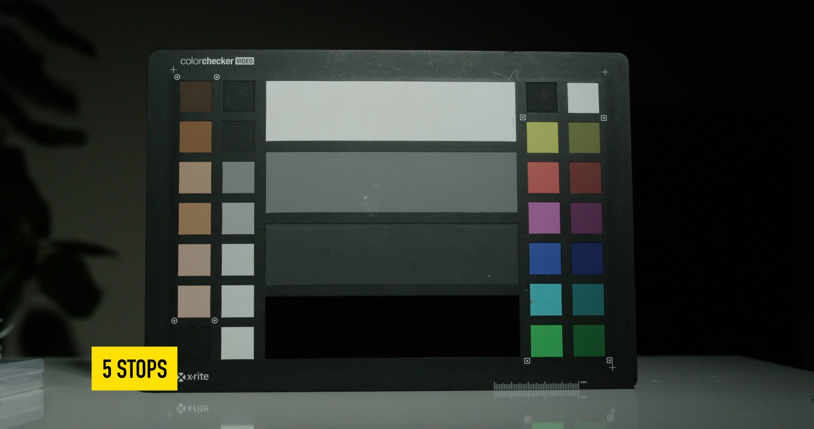
Task: Click the millimeter ruler scale
Action: (x=536, y=386)
